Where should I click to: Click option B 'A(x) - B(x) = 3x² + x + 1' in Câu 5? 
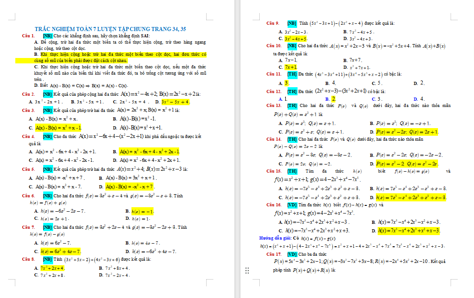(128, 178)
